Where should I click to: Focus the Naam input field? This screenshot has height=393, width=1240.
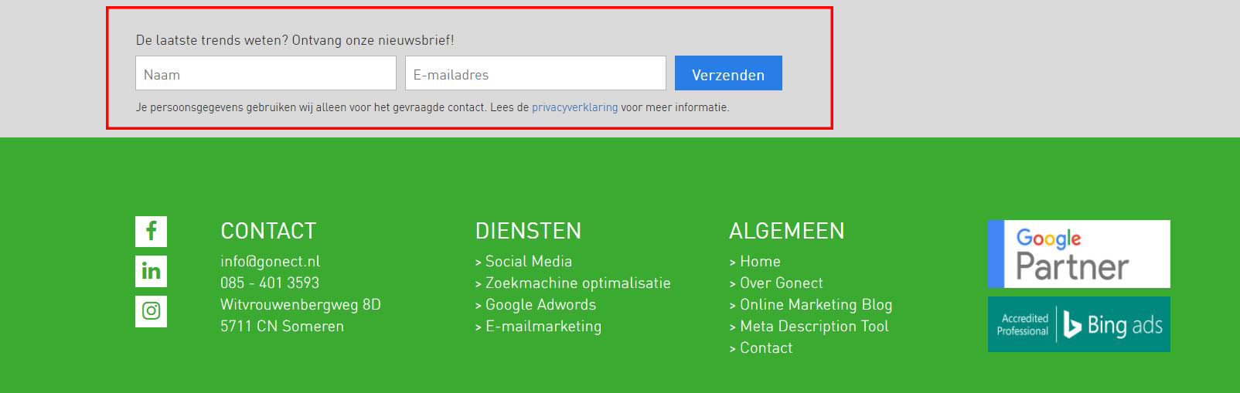pos(266,73)
